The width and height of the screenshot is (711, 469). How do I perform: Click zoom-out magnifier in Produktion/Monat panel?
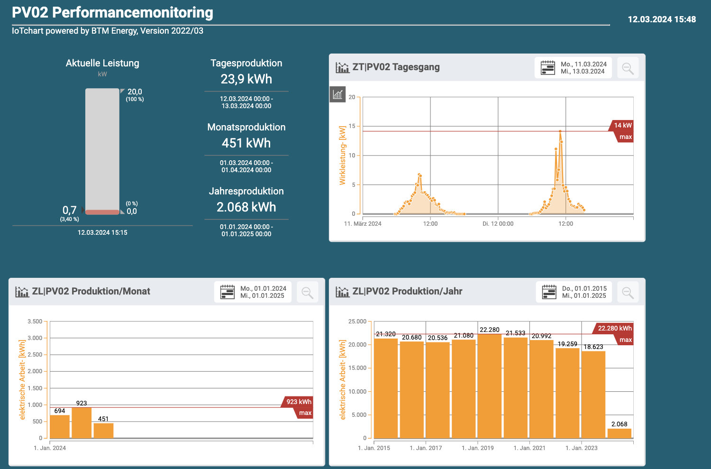(307, 293)
